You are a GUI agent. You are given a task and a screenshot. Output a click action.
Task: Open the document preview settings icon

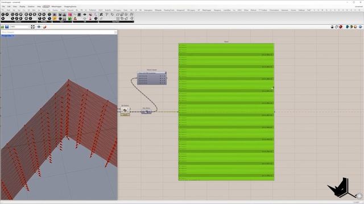351,27
